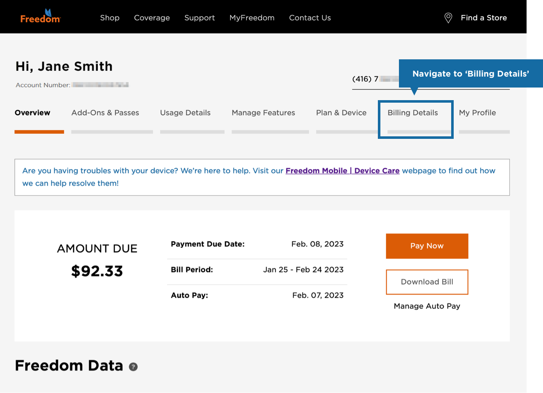The height and width of the screenshot is (393, 543).
Task: Click Find a Store link
Action: coord(484,18)
